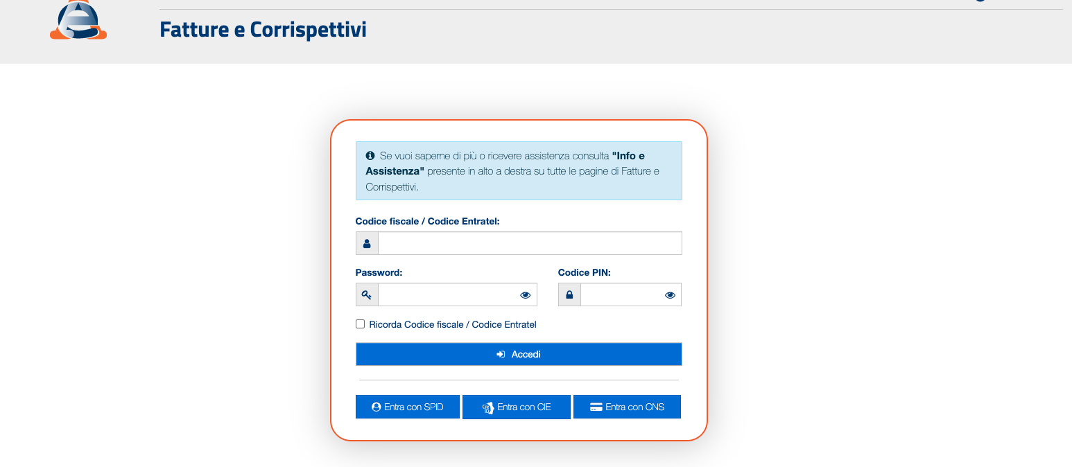Click the Fatture e Corrispettivi title

click(263, 30)
